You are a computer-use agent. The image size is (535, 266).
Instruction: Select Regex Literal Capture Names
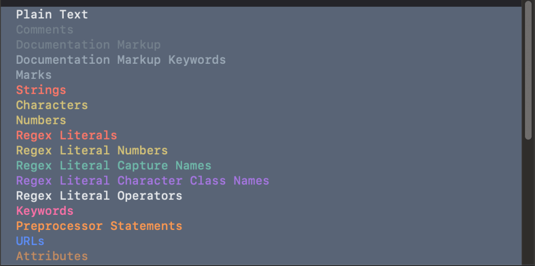click(113, 166)
